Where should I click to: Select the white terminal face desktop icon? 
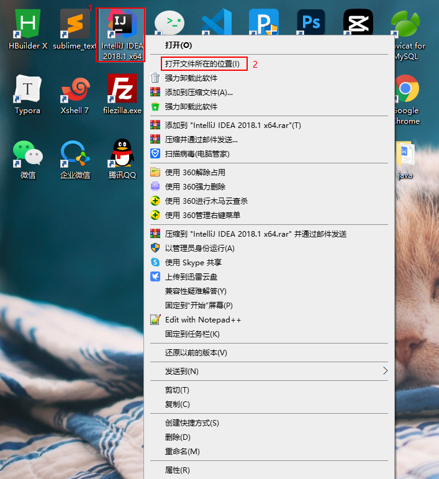(x=170, y=22)
